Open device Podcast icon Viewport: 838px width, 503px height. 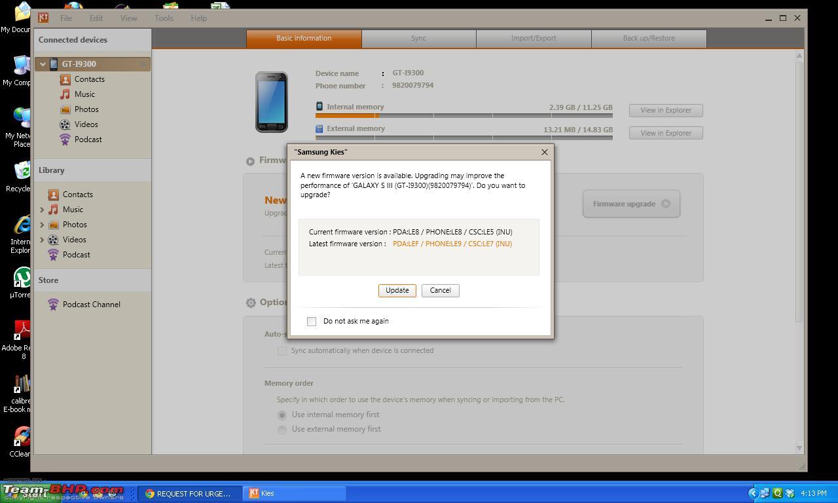tap(65, 140)
